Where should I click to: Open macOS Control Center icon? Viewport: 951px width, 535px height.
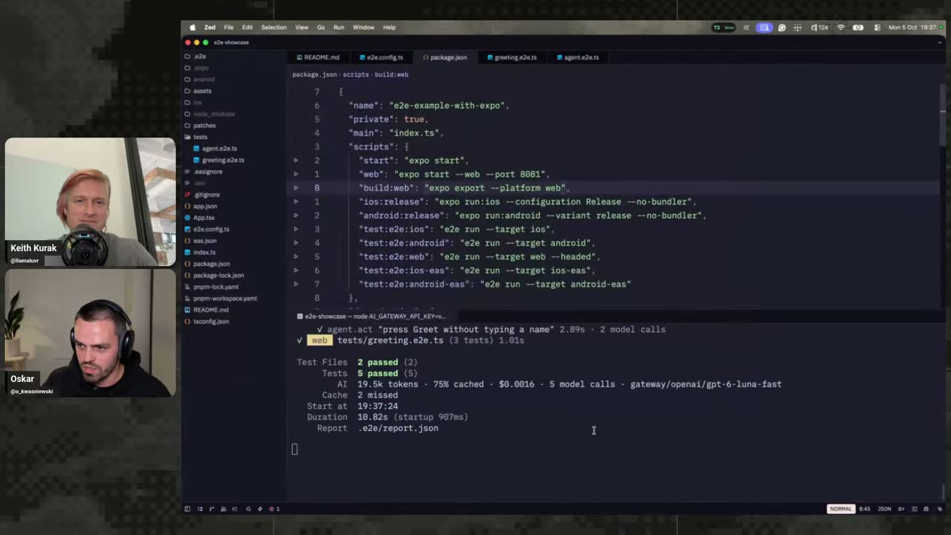coord(877,27)
